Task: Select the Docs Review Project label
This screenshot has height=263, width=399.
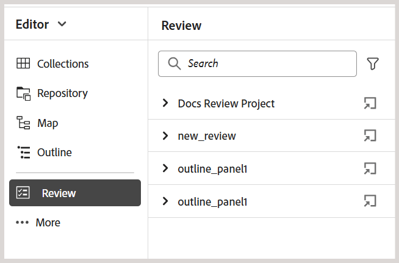Action: (x=226, y=104)
